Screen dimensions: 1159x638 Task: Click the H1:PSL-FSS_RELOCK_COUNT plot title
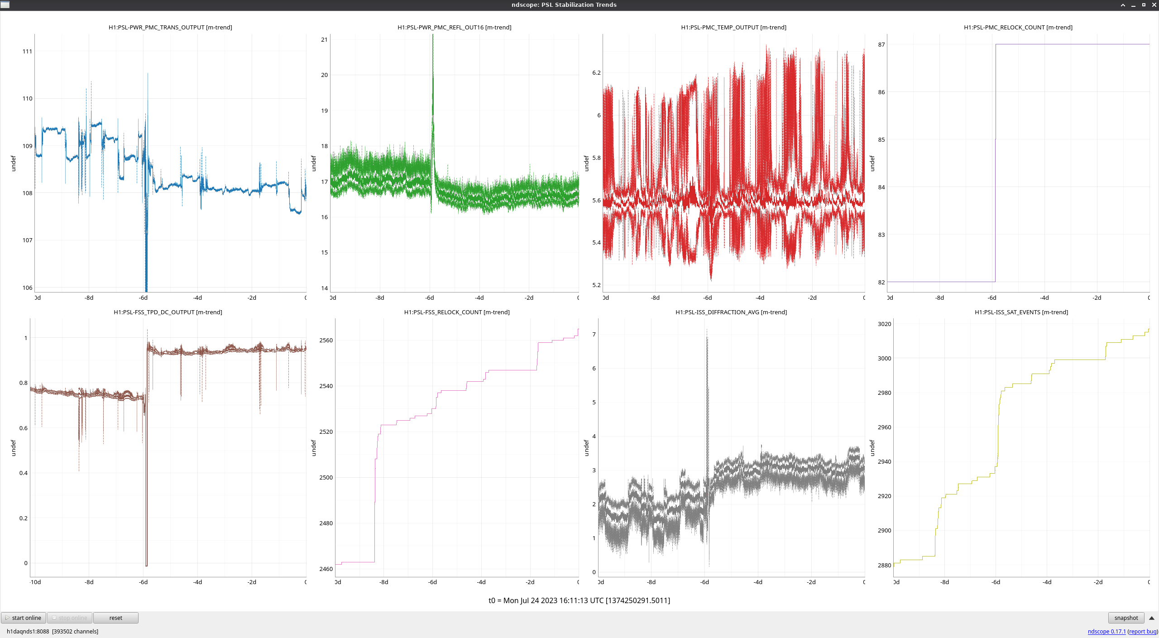(456, 312)
